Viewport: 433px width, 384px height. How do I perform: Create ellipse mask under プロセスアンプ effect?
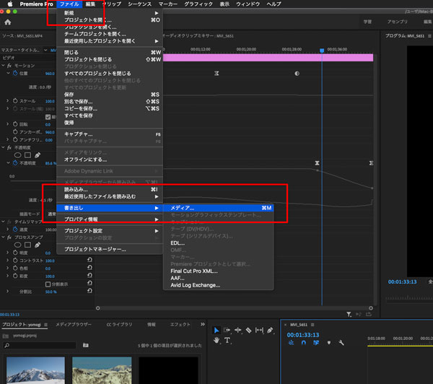click(17, 245)
